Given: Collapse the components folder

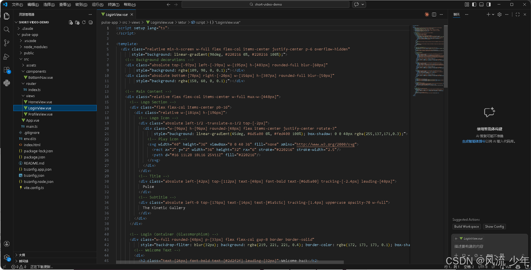Looking at the screenshot, I should coord(55,71).
